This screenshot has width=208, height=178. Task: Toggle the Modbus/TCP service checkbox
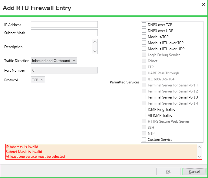144,37
